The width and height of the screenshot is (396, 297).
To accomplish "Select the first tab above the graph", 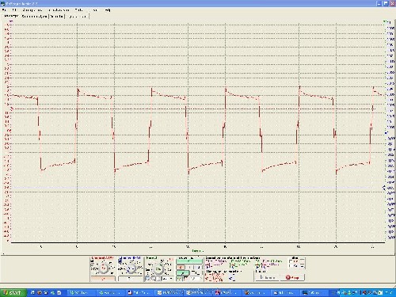I will click(x=11, y=16).
